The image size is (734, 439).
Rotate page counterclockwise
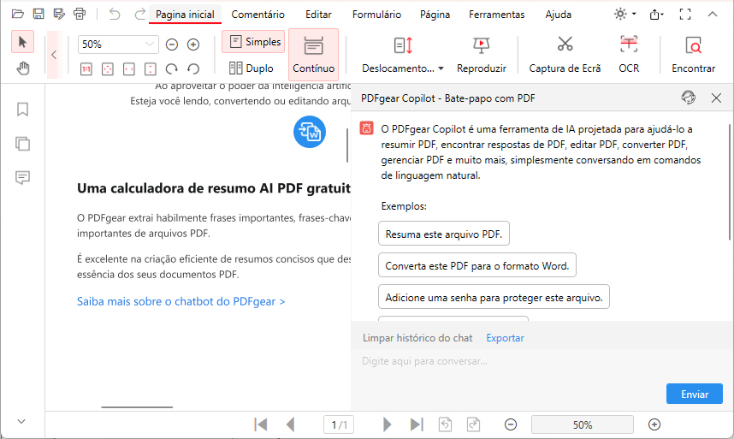193,69
